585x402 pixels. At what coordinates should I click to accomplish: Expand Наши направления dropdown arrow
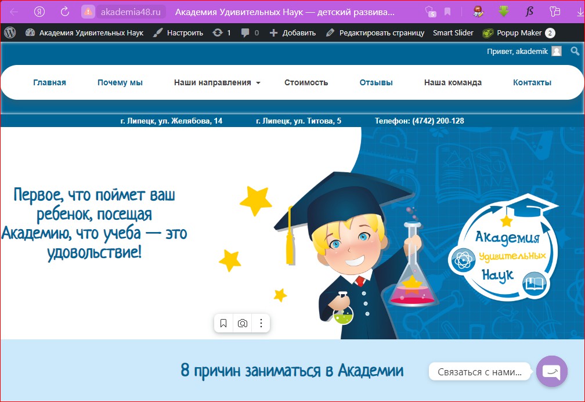pos(258,83)
